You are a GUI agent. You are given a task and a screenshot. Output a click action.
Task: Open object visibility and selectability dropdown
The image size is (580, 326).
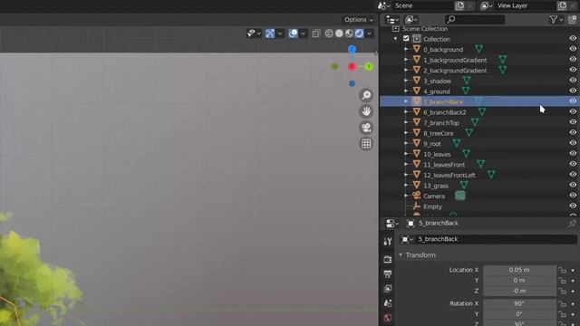[254, 34]
